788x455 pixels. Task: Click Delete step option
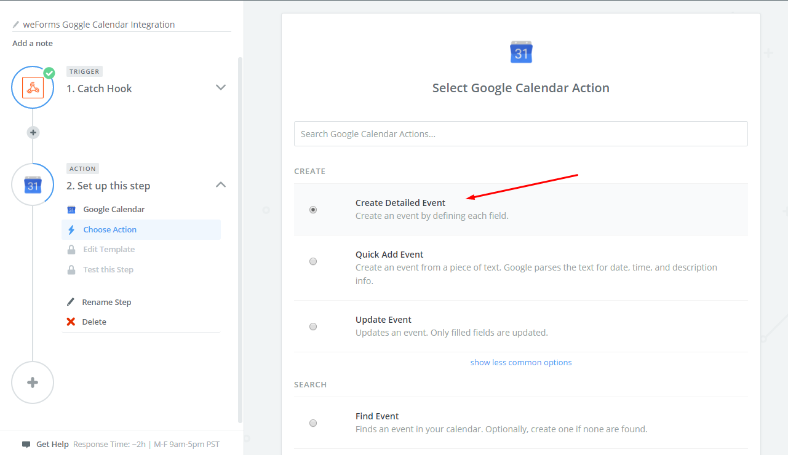coord(94,322)
